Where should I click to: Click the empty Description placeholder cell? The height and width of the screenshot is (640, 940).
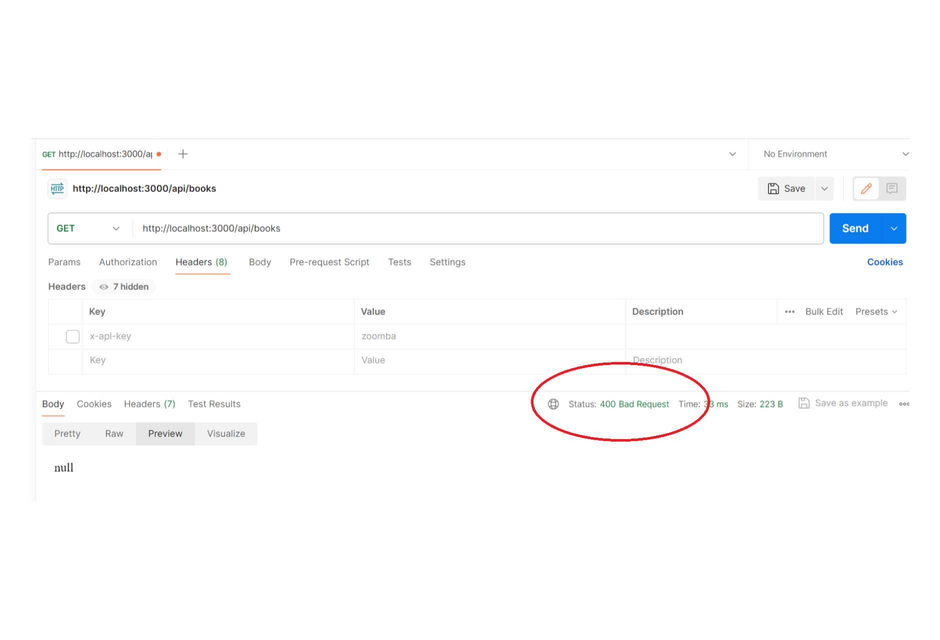[765, 360]
